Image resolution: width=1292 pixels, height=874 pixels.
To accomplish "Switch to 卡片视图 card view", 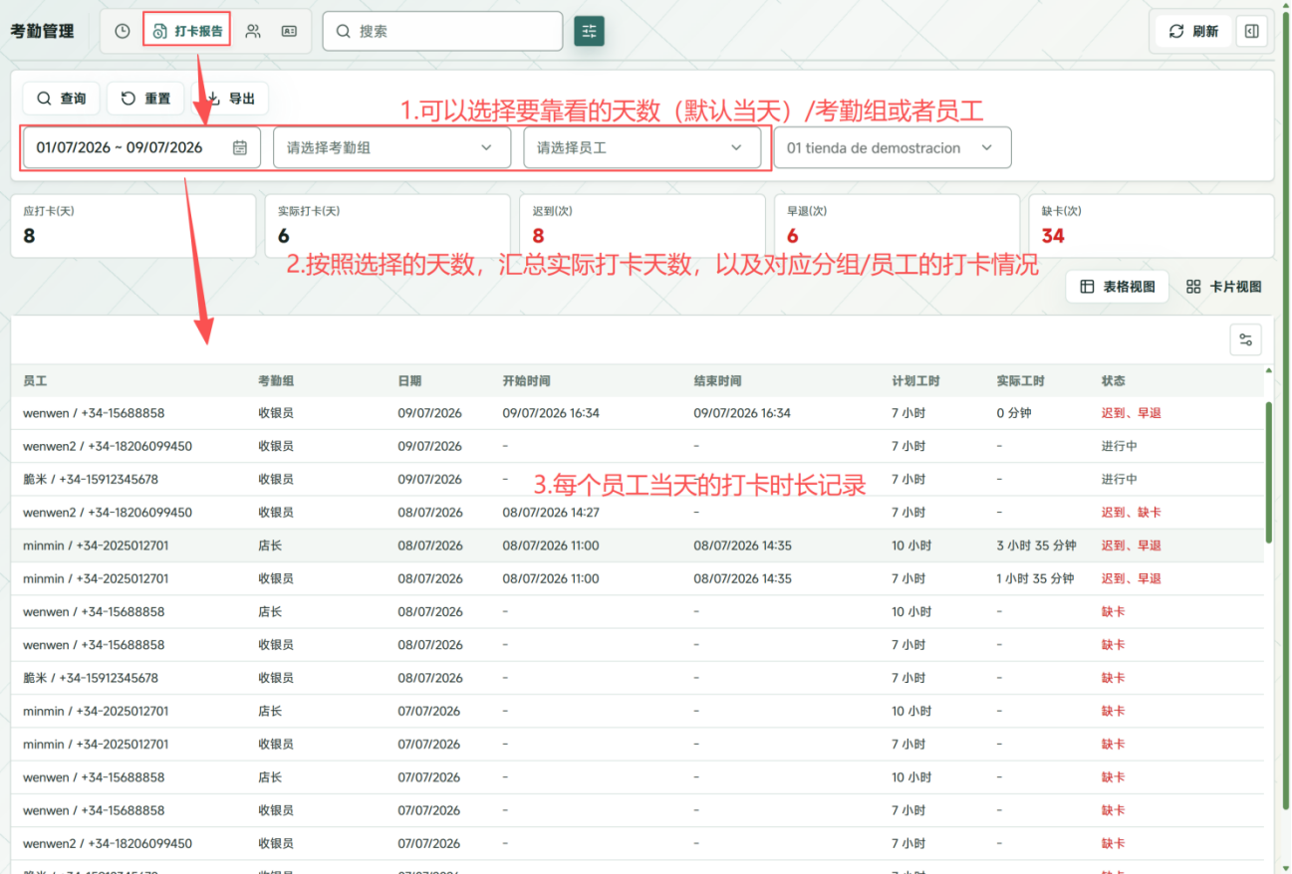I will coord(1224,287).
